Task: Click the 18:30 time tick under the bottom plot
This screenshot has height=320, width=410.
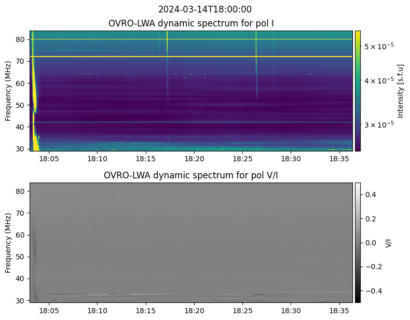Action: click(291, 310)
